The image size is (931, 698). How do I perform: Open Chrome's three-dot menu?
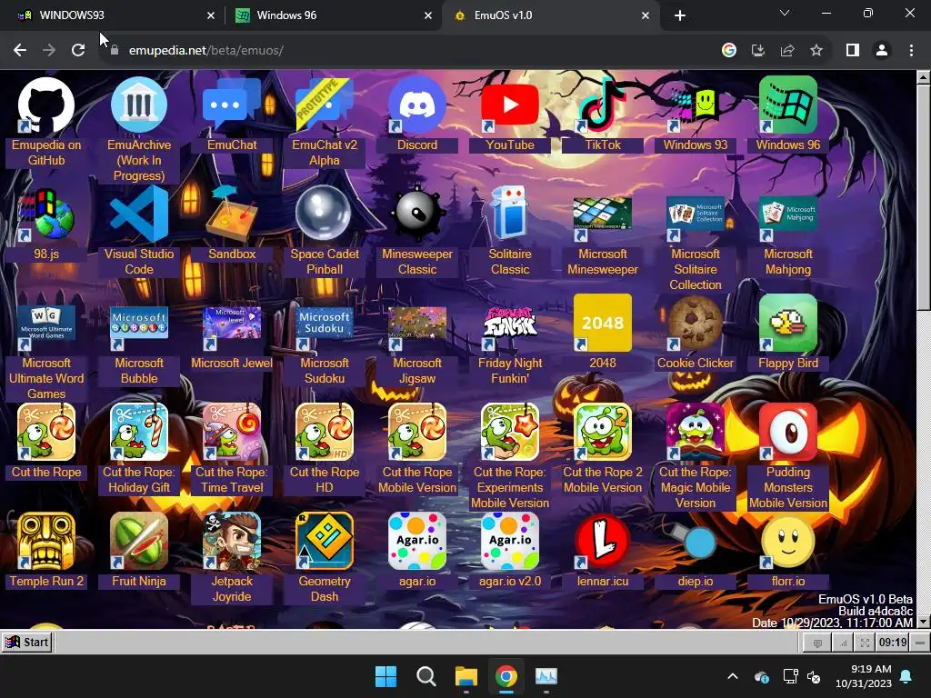(x=911, y=51)
